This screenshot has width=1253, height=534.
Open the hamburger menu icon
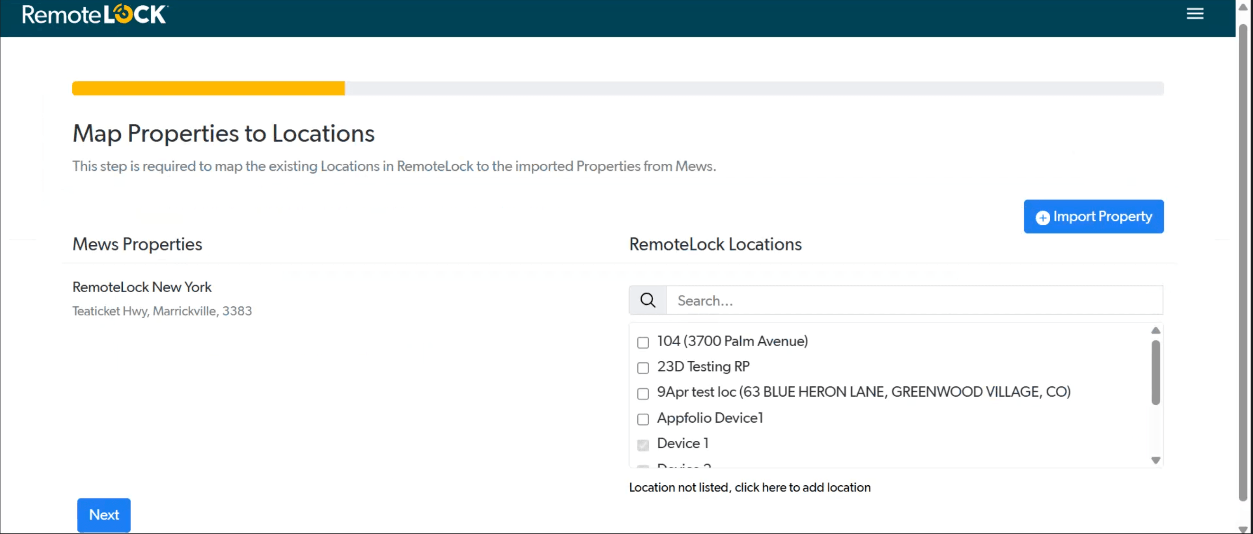pyautogui.click(x=1195, y=14)
